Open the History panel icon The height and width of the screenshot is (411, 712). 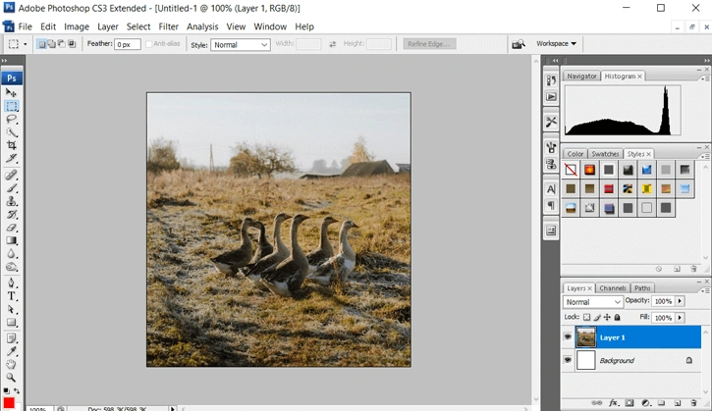tap(551, 80)
